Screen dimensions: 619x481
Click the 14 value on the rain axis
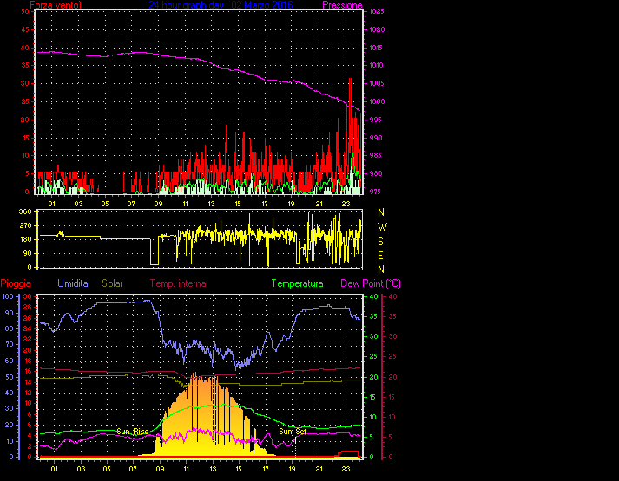click(28, 382)
